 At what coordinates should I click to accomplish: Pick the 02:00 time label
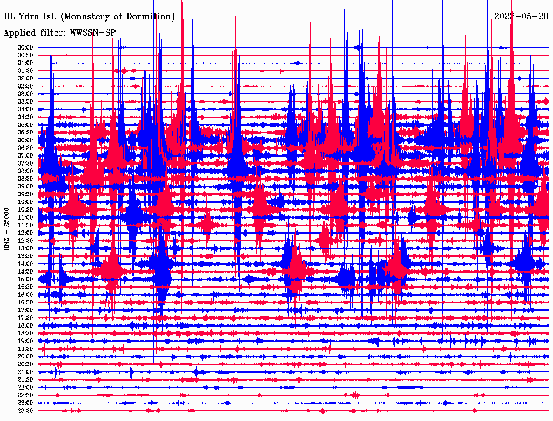point(25,79)
